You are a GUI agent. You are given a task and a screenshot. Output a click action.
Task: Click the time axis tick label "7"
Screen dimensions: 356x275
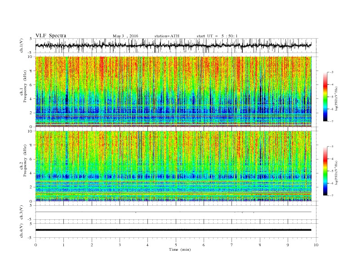pyautogui.click(x=232, y=245)
